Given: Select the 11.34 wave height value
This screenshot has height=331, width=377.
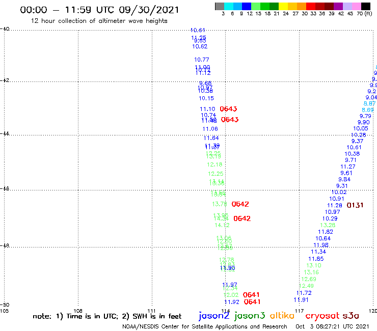Looking at the screenshot, I should click(x=318, y=252).
